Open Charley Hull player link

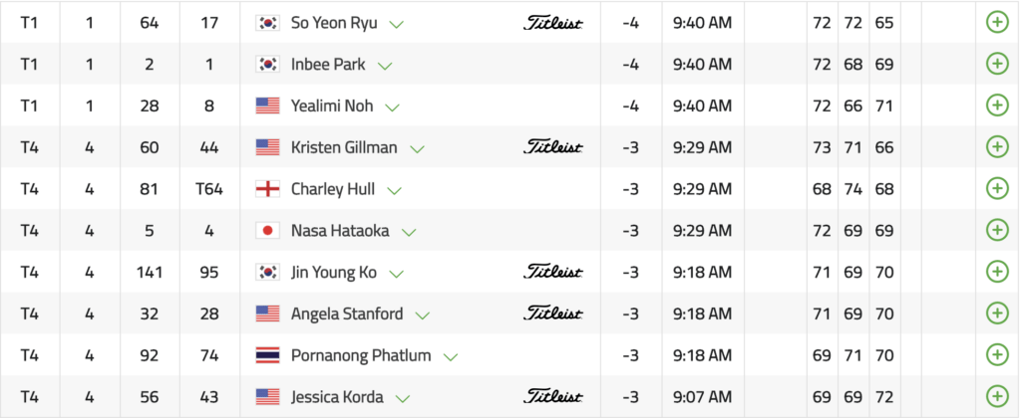(x=333, y=189)
